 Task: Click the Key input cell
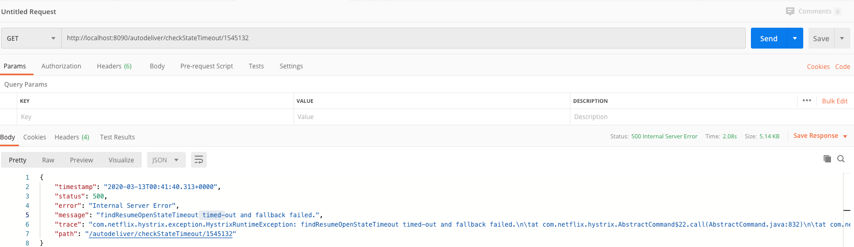[155, 117]
